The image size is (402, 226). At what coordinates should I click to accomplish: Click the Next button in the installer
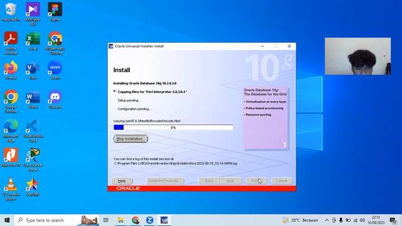(231, 181)
